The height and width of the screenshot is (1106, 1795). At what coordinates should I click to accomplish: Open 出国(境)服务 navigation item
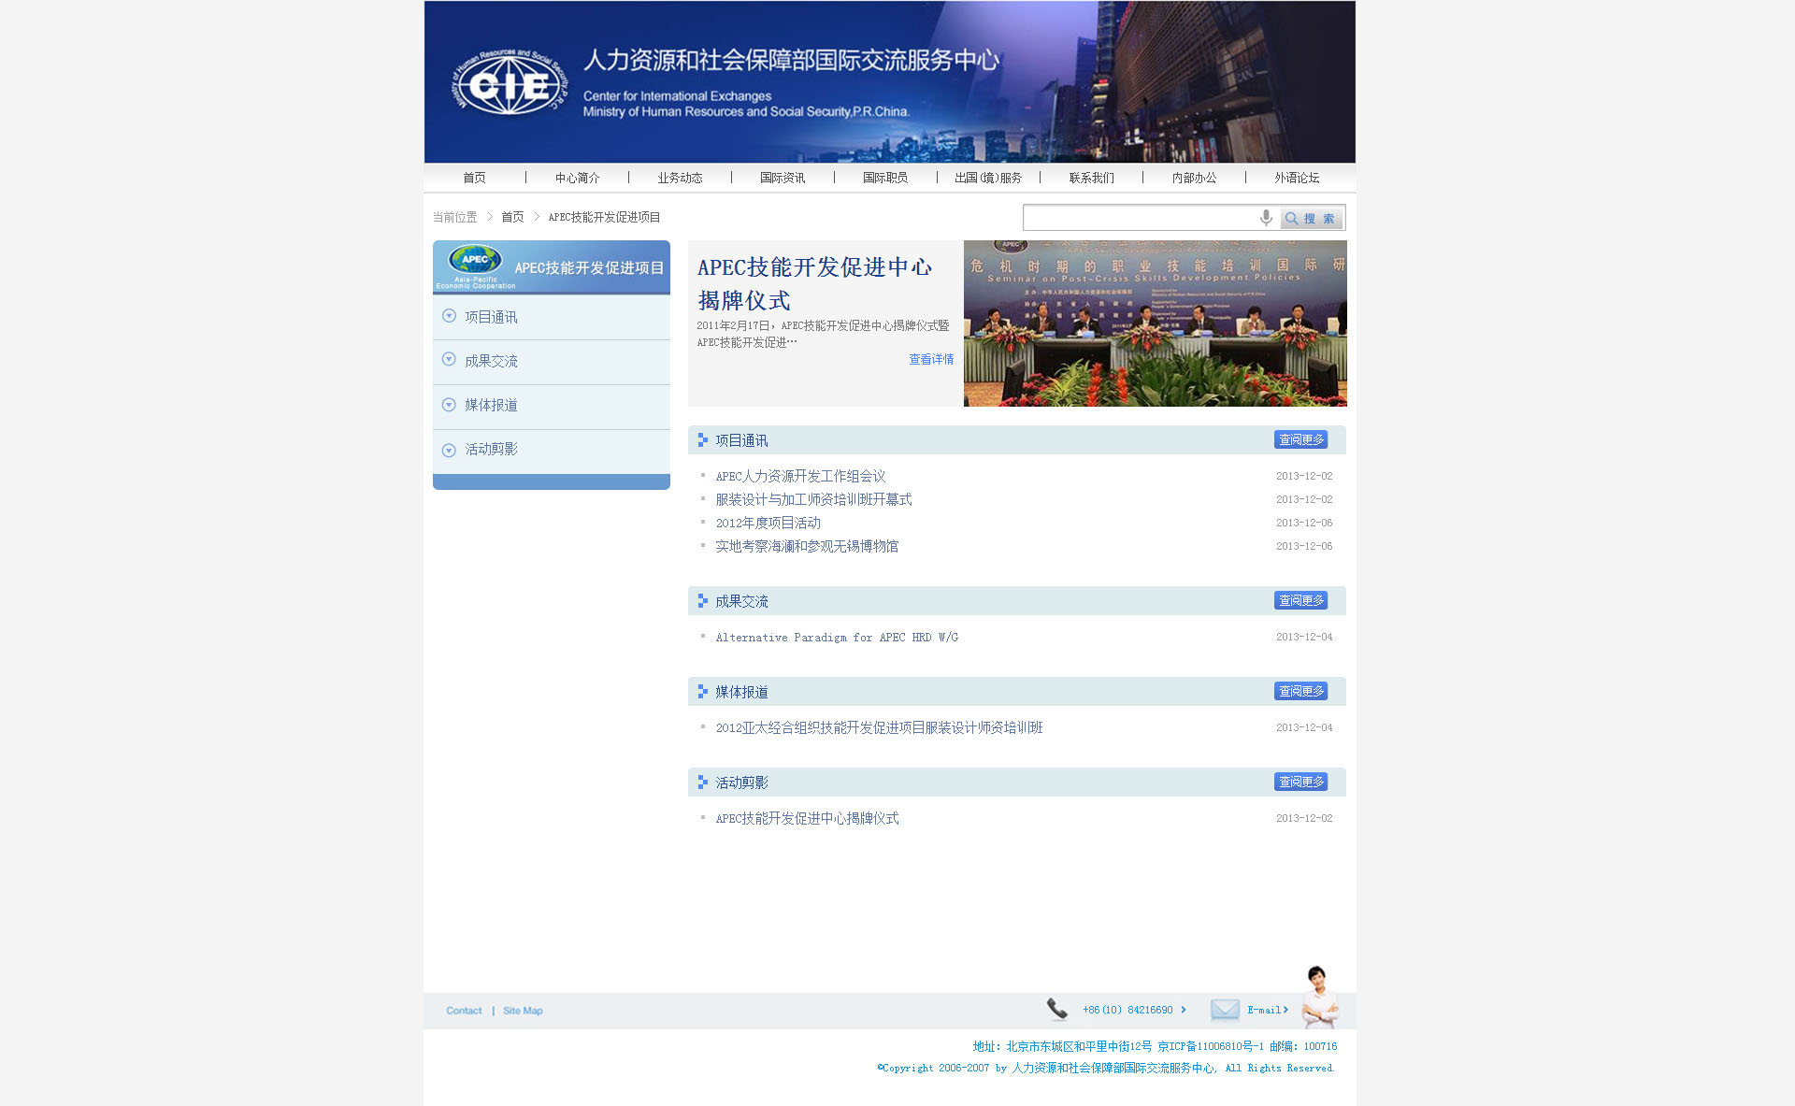[988, 178]
